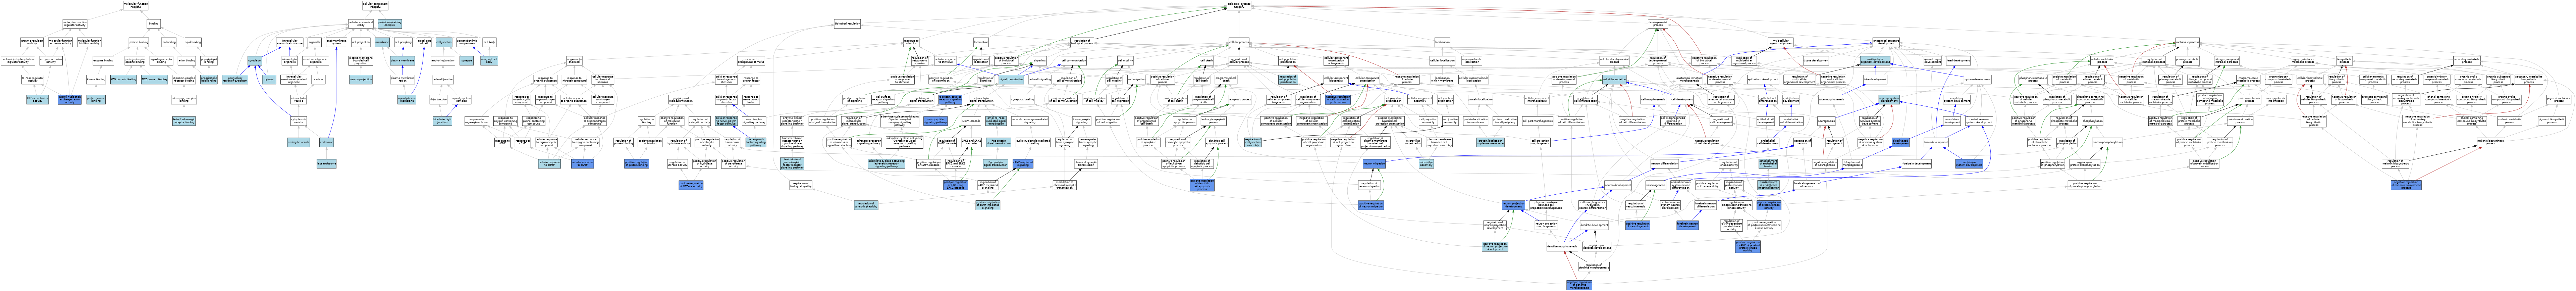The width and height of the screenshot is (2576, 291).
Task: Click the neuronal cell body node
Action: [x=489, y=61]
